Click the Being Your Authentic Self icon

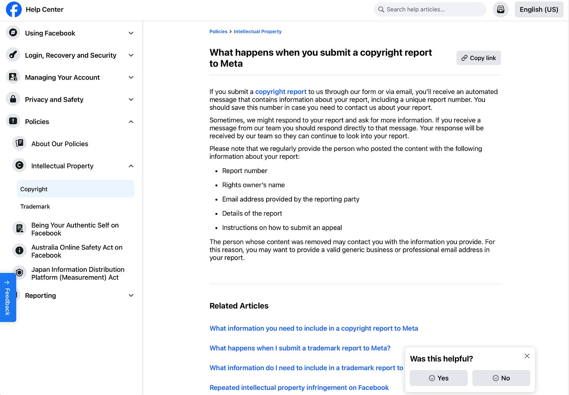click(x=20, y=228)
